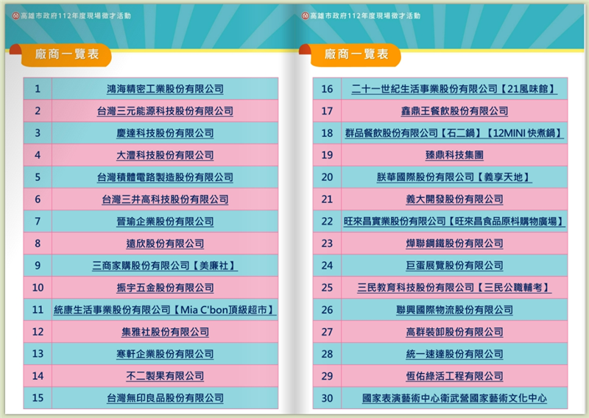The width and height of the screenshot is (589, 418).
Task: Open the 晉瑜企業股份有限公司 link
Action: pyautogui.click(x=165, y=222)
